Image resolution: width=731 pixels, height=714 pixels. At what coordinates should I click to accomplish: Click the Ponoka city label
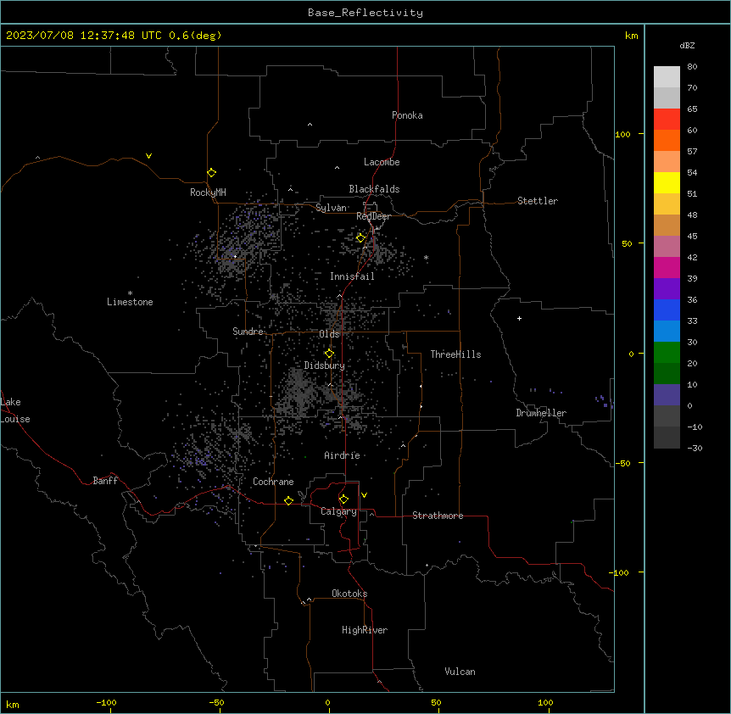(407, 115)
